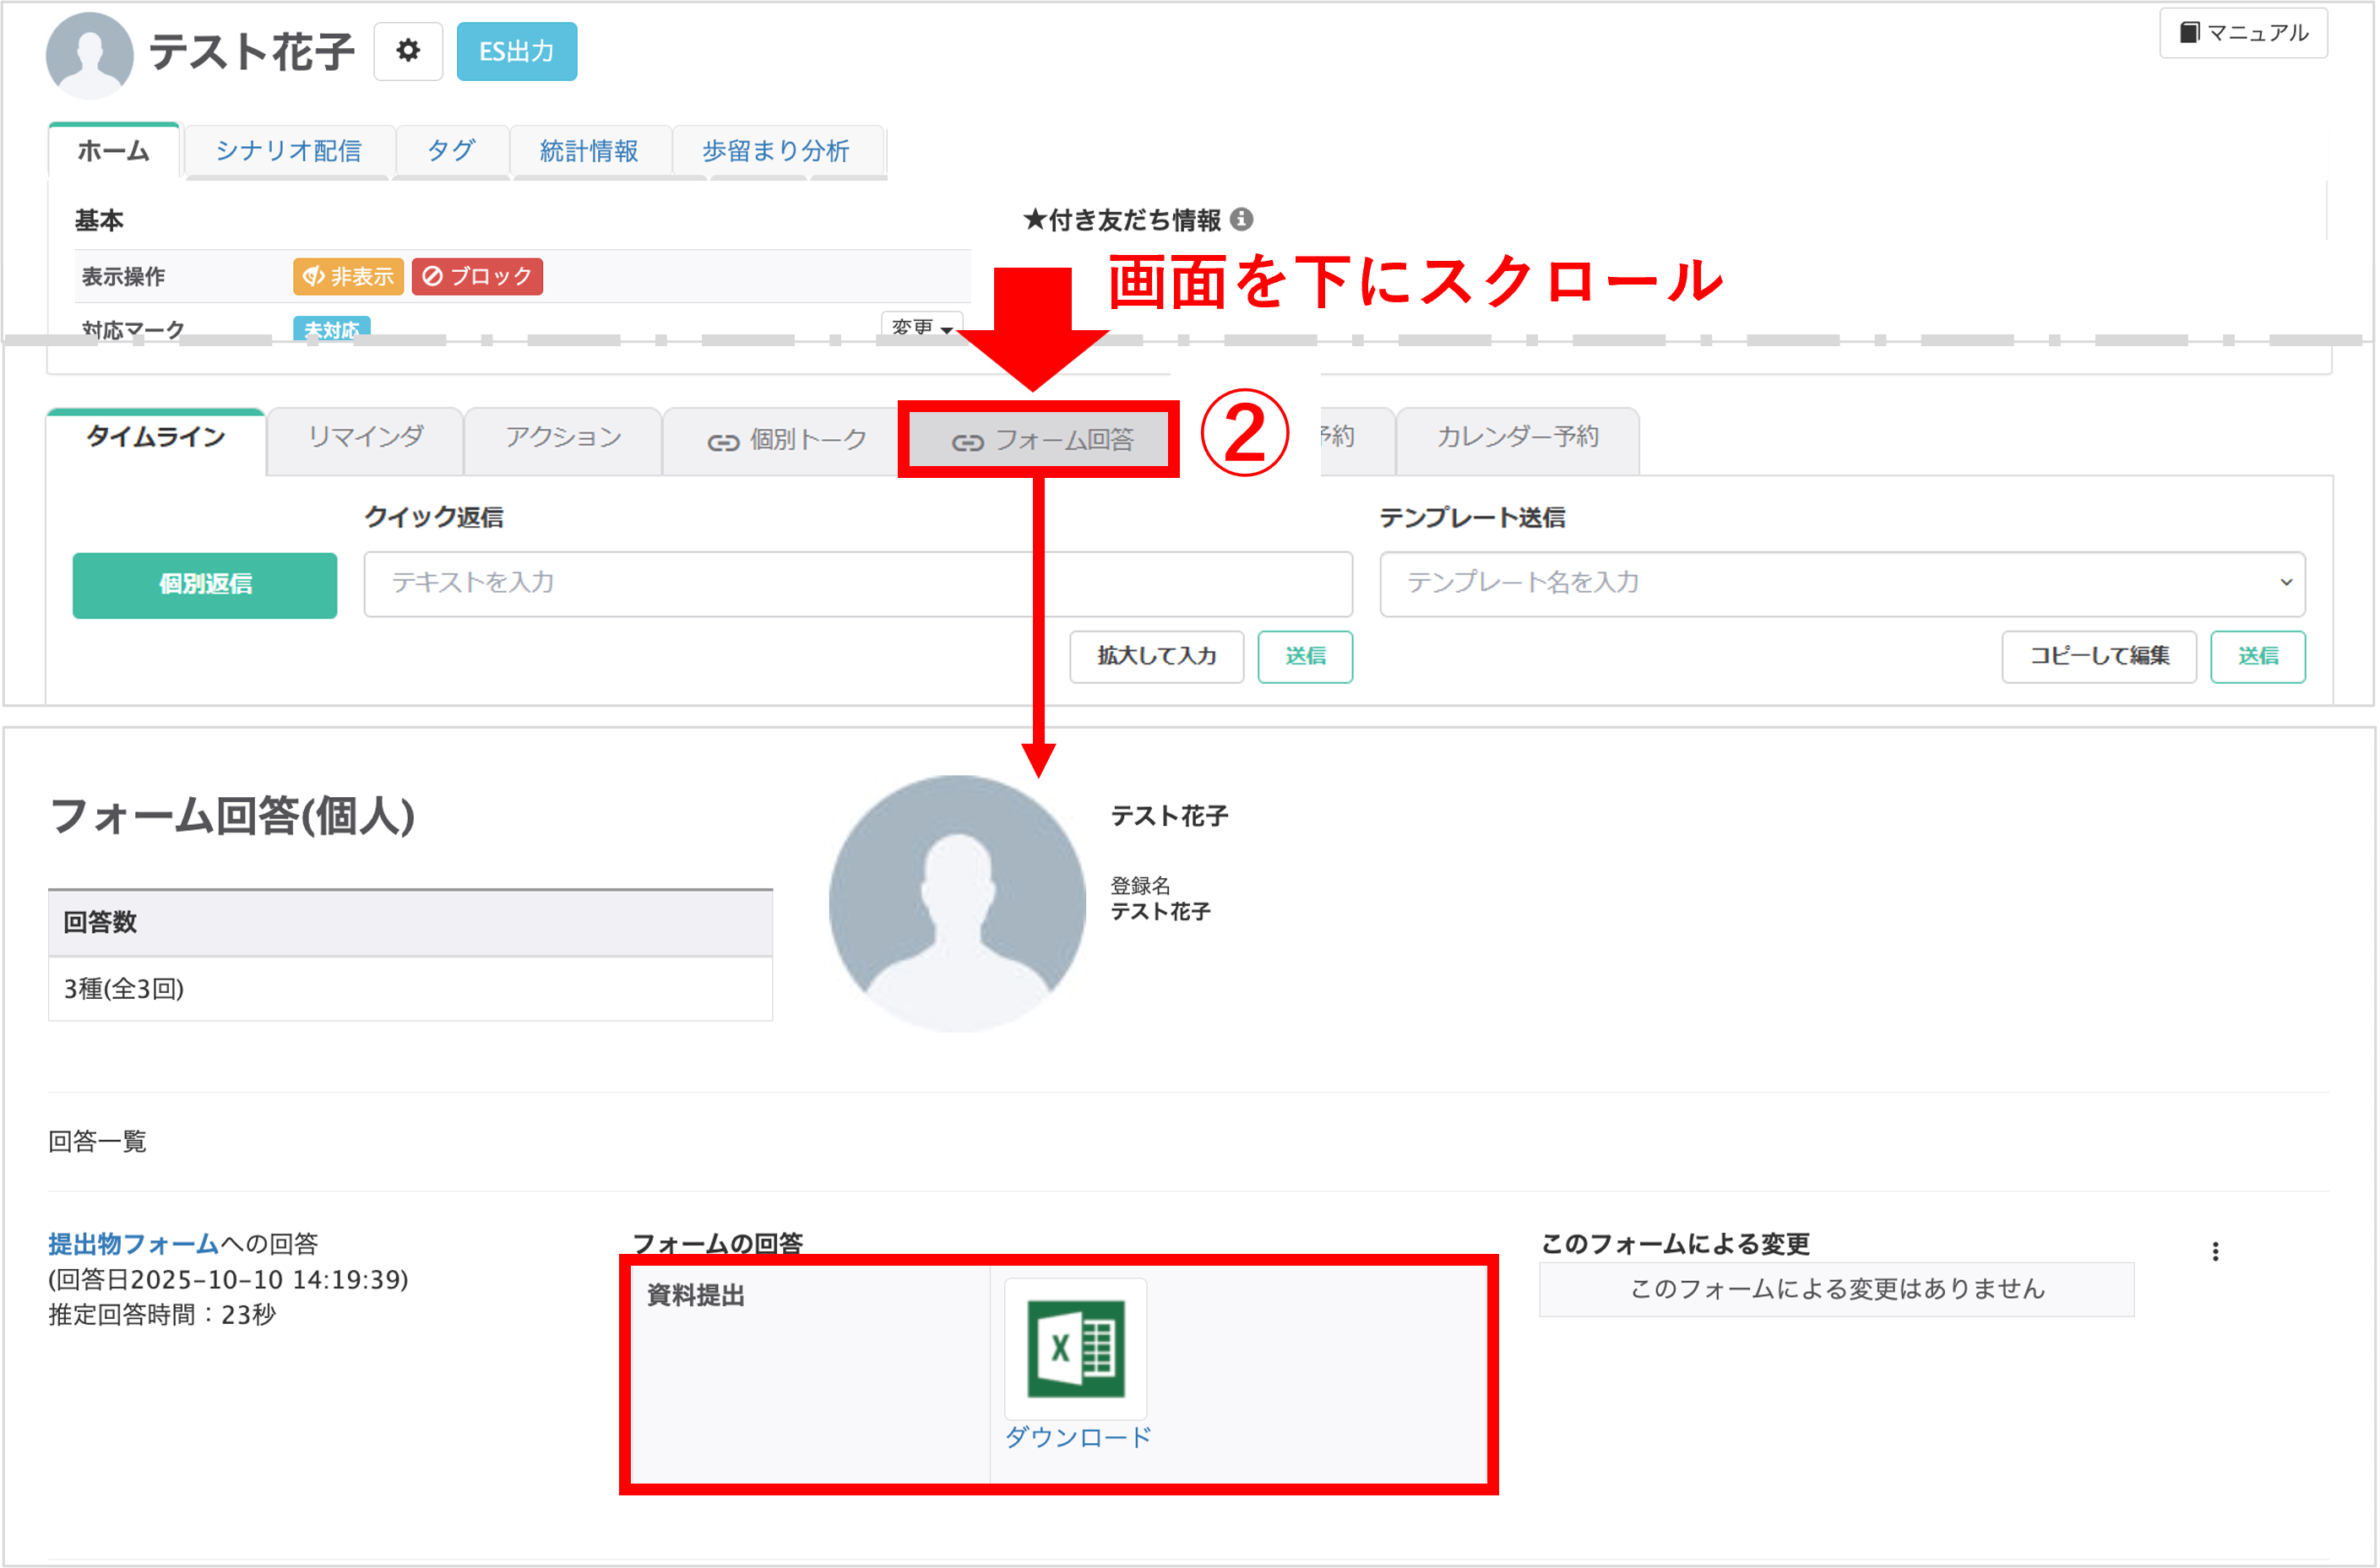
Task: Toggle ブロック on for this friend
Action: tap(477, 276)
